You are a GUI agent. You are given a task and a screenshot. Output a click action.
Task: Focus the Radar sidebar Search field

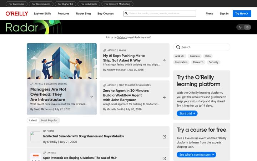click(202, 47)
